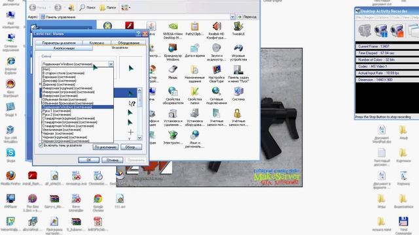Open Язык и региональные стандарты icon

pyautogui.click(x=194, y=139)
